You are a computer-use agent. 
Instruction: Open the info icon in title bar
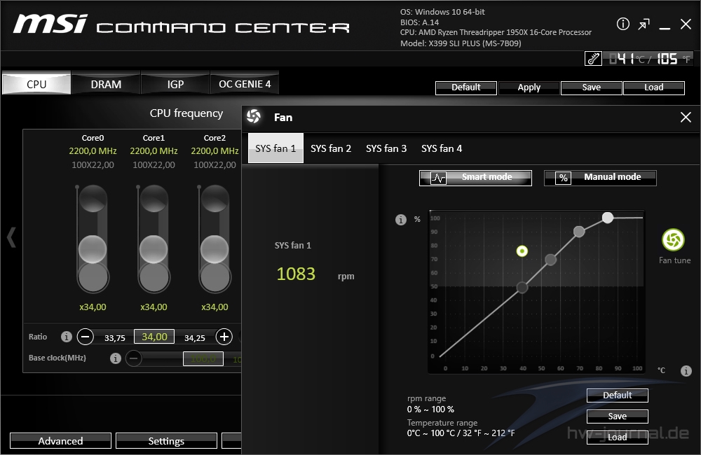622,24
